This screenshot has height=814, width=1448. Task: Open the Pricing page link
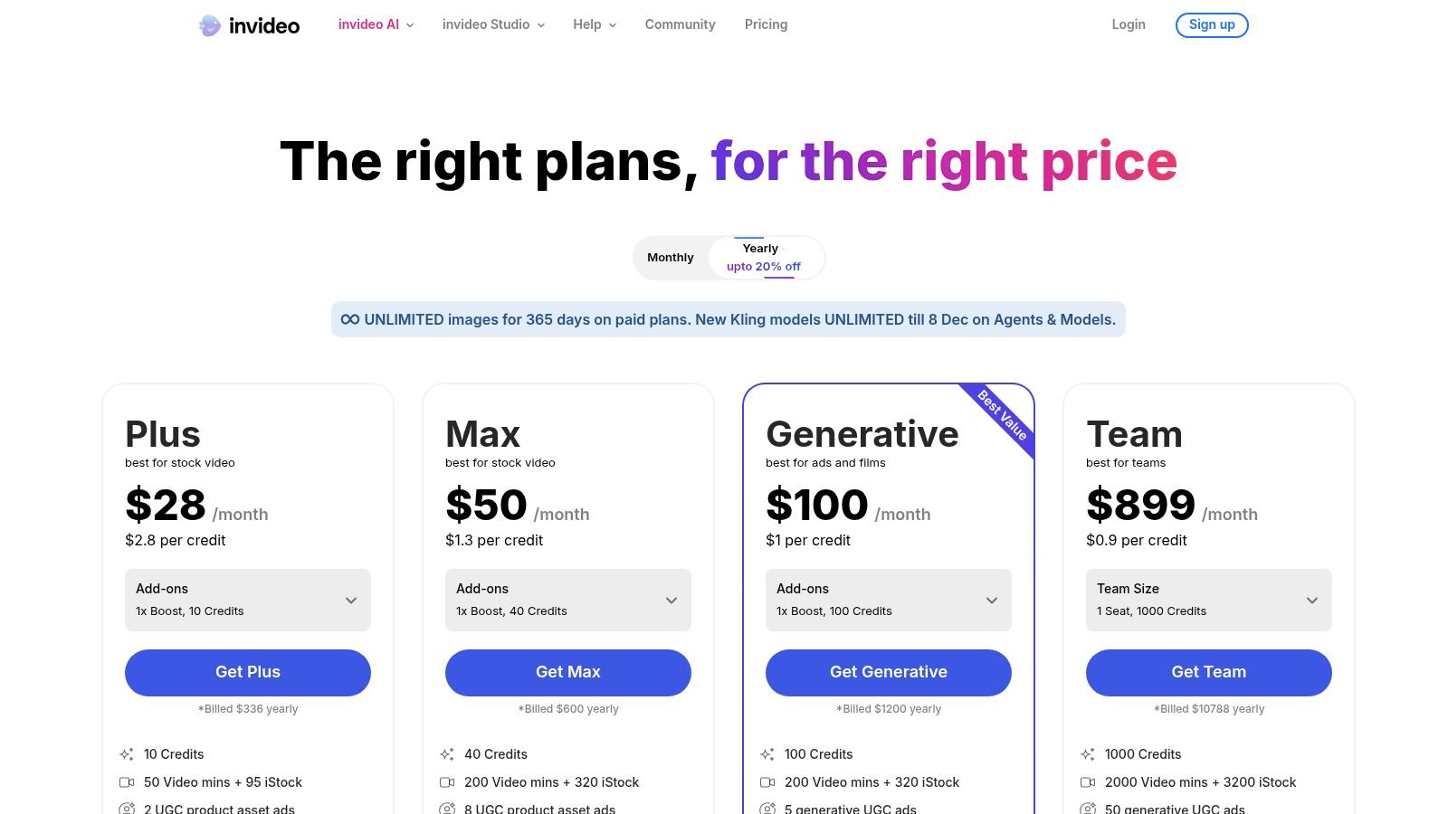click(x=766, y=24)
